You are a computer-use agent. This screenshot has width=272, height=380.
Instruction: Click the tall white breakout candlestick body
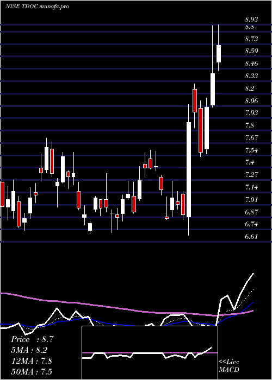pyautogui.click(x=189, y=169)
